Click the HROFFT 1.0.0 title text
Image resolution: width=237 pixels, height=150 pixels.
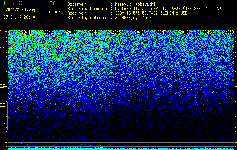29,3
